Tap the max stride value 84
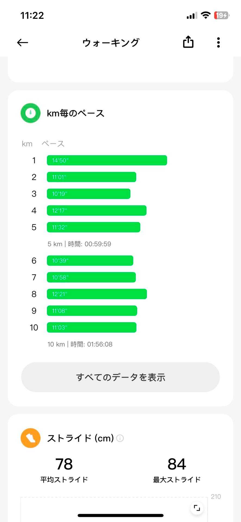 177,464
